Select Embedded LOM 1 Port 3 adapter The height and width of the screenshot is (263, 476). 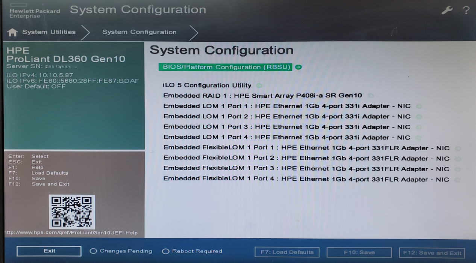pos(287,127)
